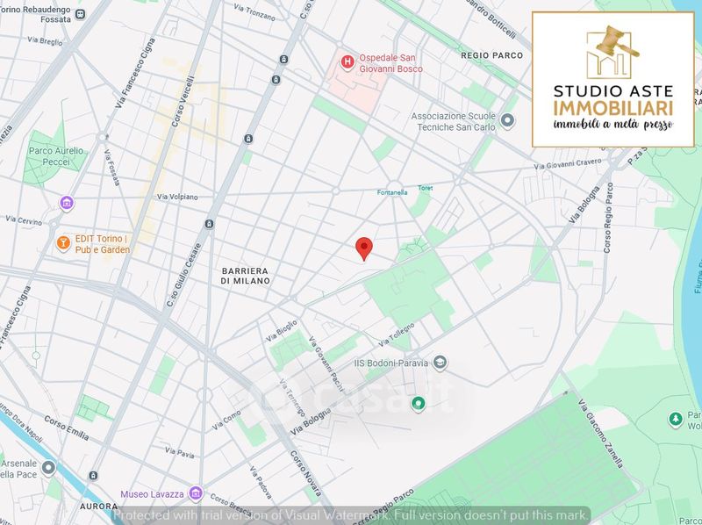Screen dimensions: 702x525
Task: Select the IIS Bodoni-Paravia school icon
Action: (x=442, y=362)
